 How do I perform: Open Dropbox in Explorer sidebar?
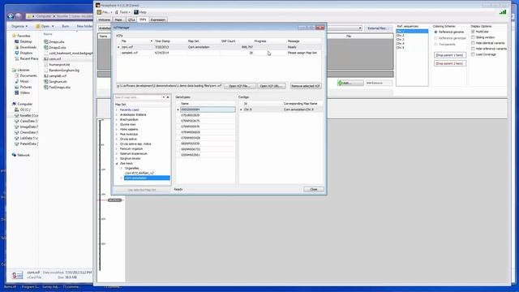(26, 53)
